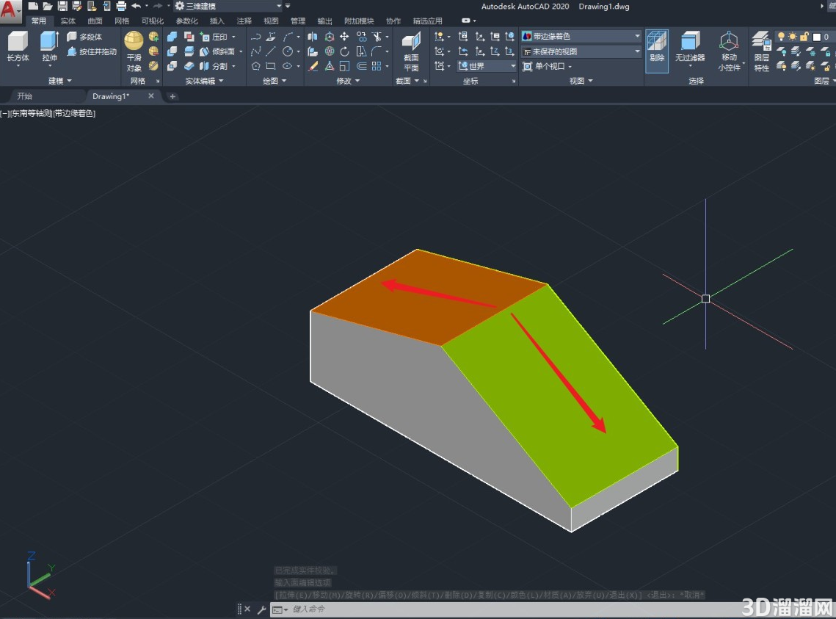Toggle layer freeze sun icon
This screenshot has height=619, width=836.
pyautogui.click(x=793, y=37)
